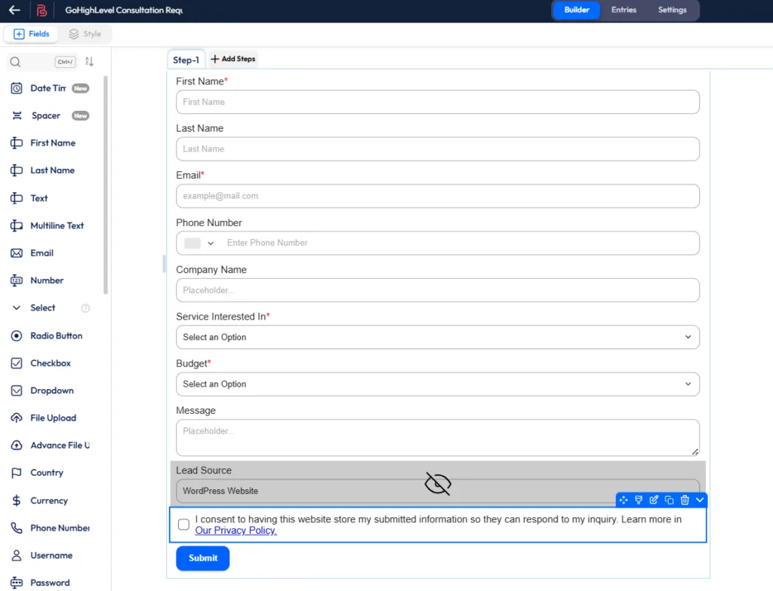Click the Ctrl+/ search shortcut badge
Image resolution: width=773 pixels, height=591 pixels.
point(65,62)
